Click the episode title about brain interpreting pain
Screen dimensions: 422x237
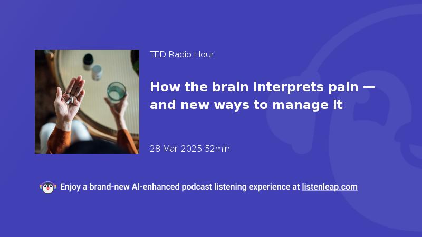(262, 96)
